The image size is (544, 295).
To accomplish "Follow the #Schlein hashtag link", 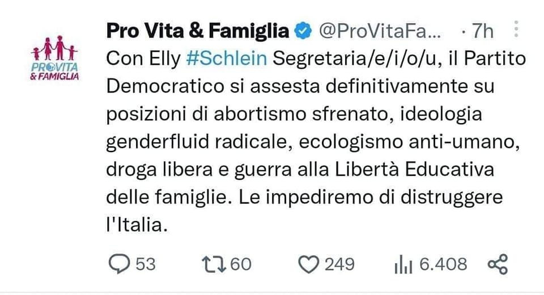I will 226,58.
